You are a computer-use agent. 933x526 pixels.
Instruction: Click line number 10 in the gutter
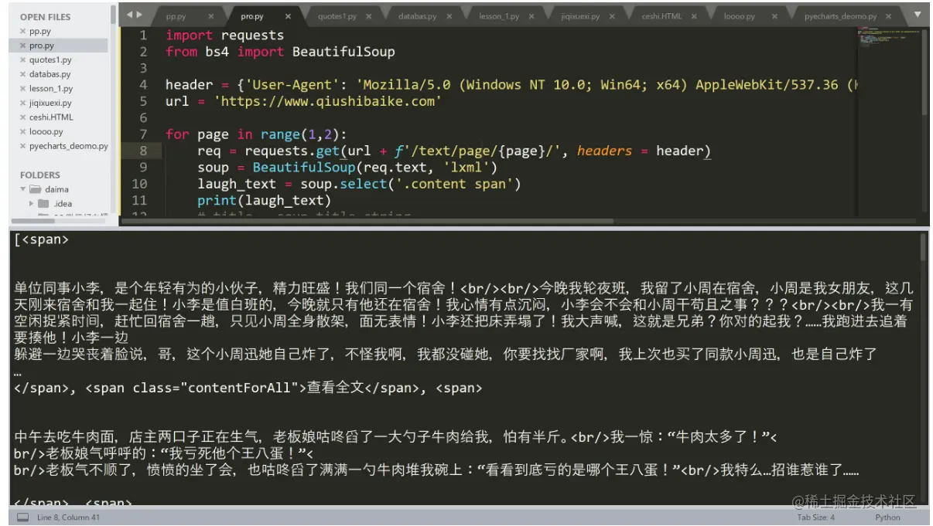pos(139,184)
